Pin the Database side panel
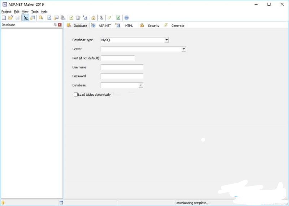 (x=55, y=24)
